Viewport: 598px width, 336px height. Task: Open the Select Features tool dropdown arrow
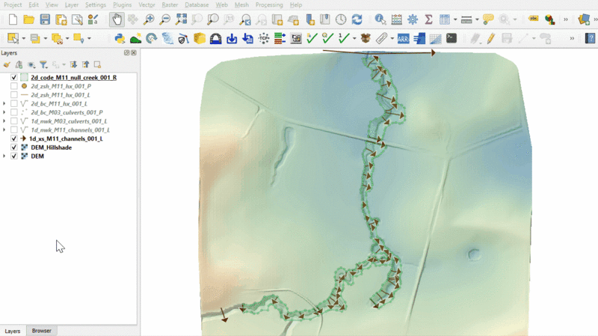[x=25, y=38]
